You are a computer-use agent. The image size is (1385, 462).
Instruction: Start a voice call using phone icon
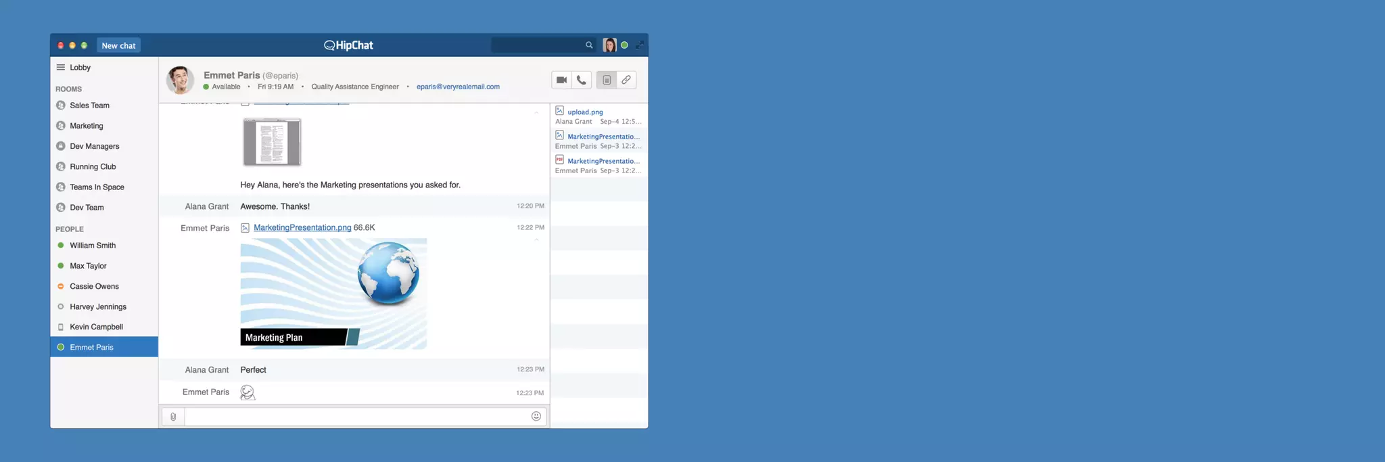click(581, 80)
